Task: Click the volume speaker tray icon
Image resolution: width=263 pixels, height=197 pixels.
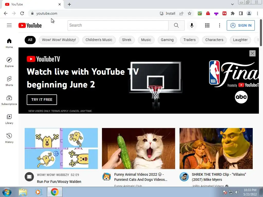Action: coord(237,192)
